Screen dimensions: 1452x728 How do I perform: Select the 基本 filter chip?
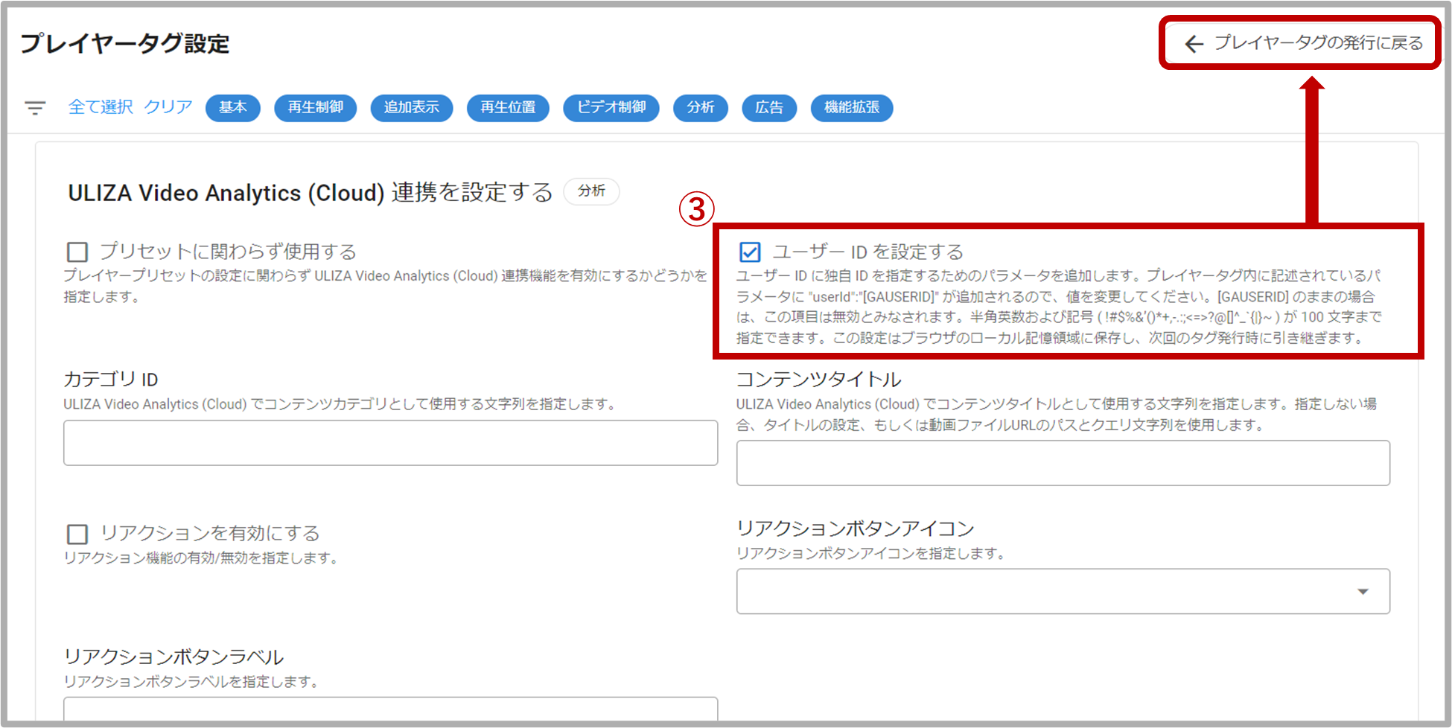[233, 108]
